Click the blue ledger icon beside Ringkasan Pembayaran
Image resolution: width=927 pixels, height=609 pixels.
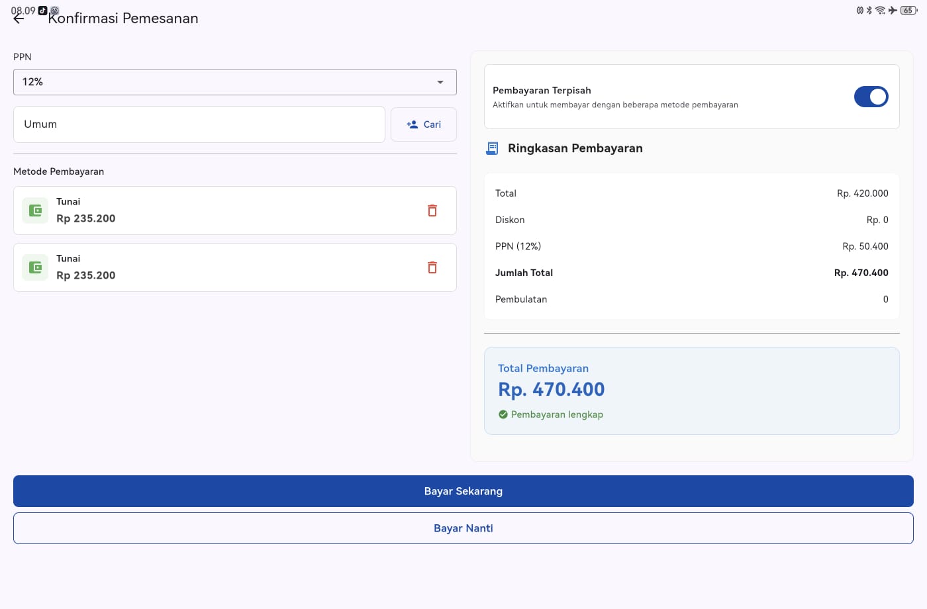pyautogui.click(x=491, y=148)
